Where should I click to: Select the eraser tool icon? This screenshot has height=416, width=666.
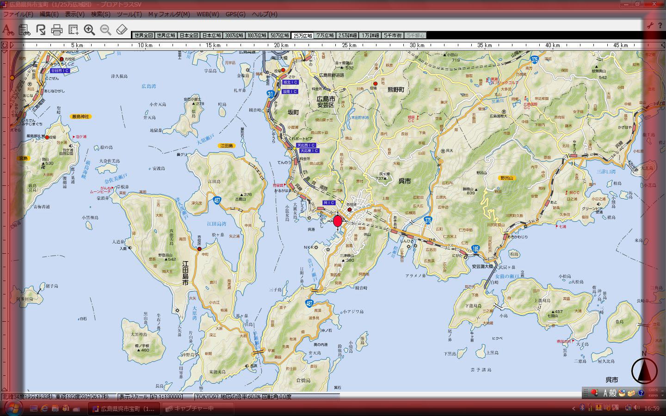122,30
